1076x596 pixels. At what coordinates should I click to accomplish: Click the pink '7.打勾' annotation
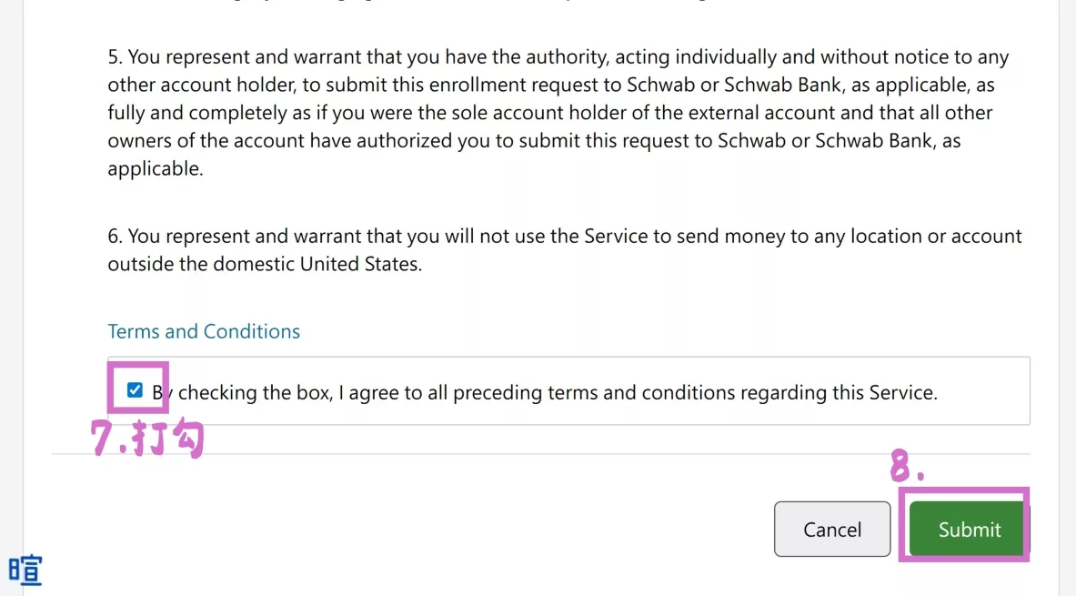click(148, 439)
